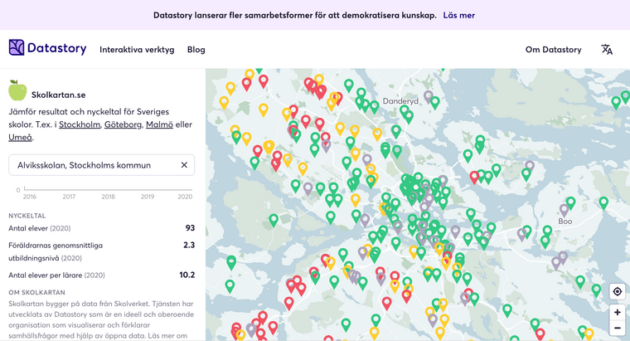The image size is (630, 341).
Task: Zoom in on the map
Action: [616, 313]
